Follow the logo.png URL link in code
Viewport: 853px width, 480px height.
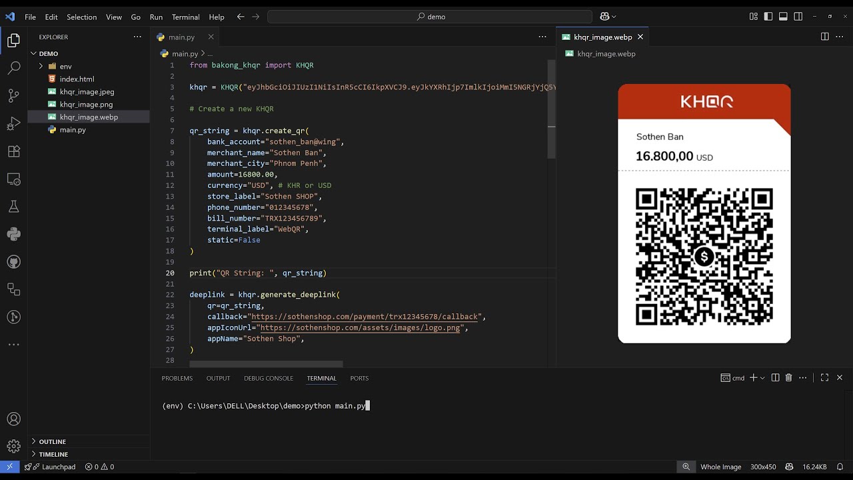(361, 327)
